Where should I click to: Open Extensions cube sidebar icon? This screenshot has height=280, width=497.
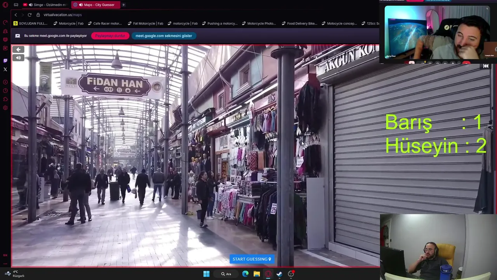point(5,99)
